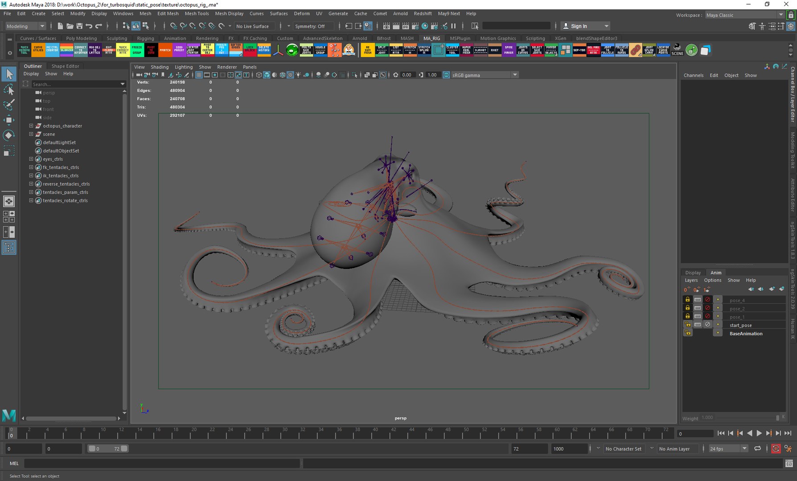
Task: Switch to the Rigging shelf tab
Action: [x=145, y=38]
